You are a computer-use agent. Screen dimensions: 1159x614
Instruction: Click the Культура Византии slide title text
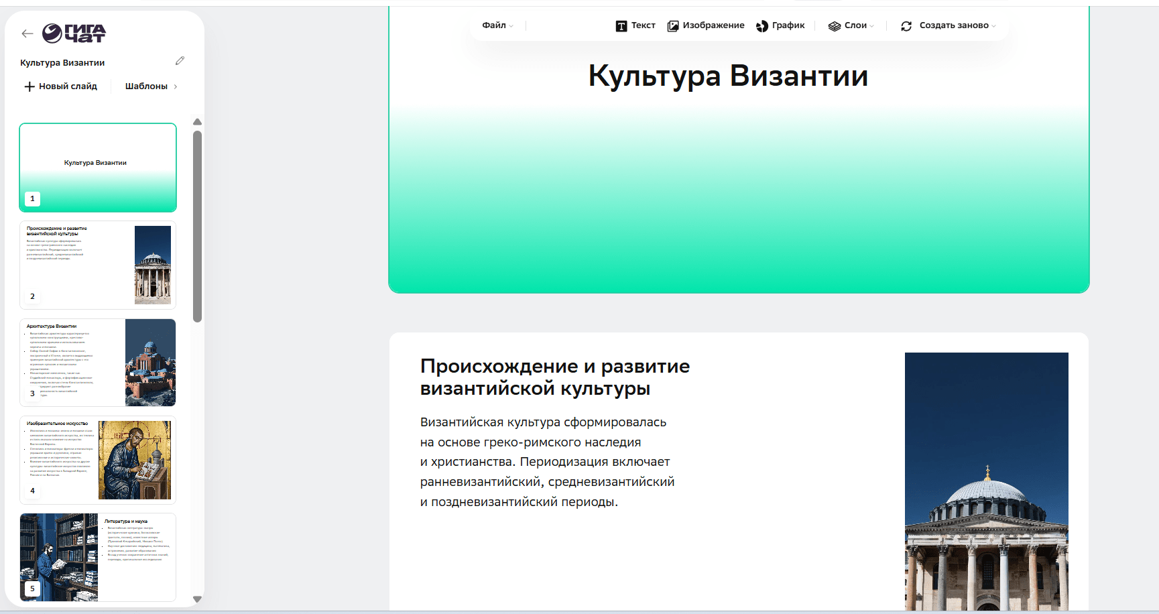pyautogui.click(x=728, y=76)
